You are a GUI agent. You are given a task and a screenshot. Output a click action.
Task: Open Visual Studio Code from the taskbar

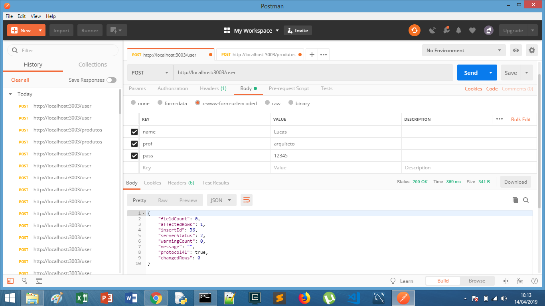[353, 298]
